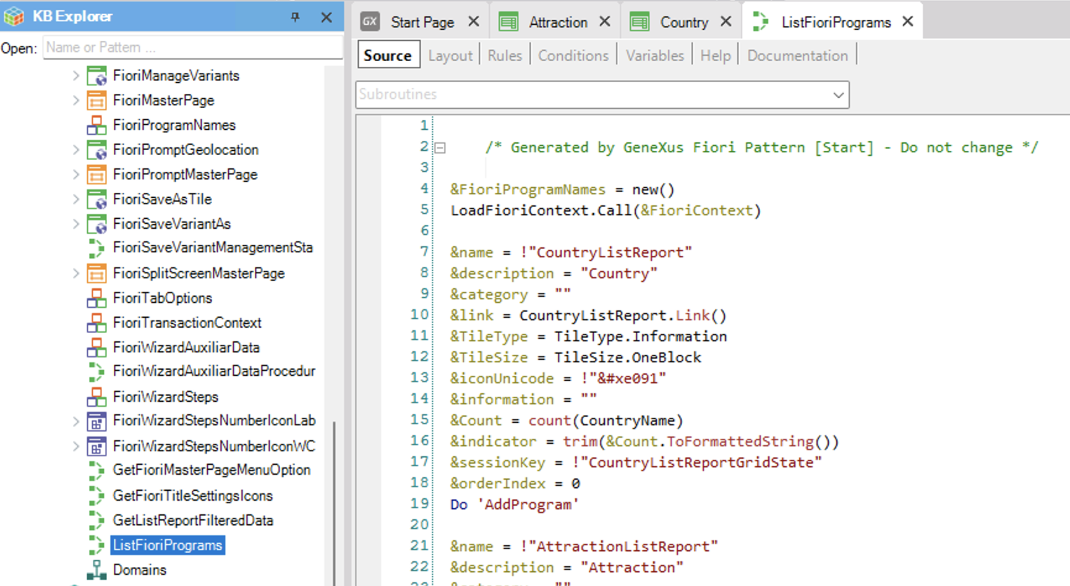
Task: Click the FioriTransactionContext icon
Action: 96,323
